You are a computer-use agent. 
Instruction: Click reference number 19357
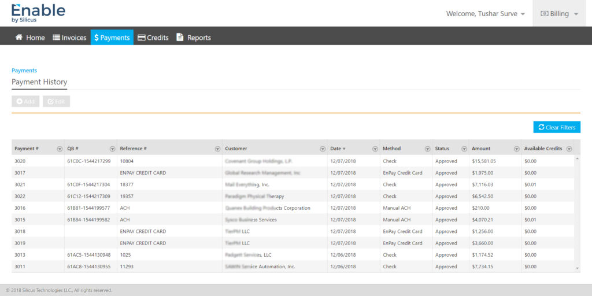[127, 197]
